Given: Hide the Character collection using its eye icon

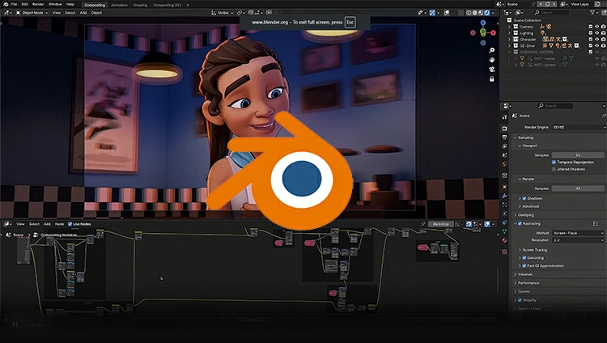Looking at the screenshot, I should 596,39.
